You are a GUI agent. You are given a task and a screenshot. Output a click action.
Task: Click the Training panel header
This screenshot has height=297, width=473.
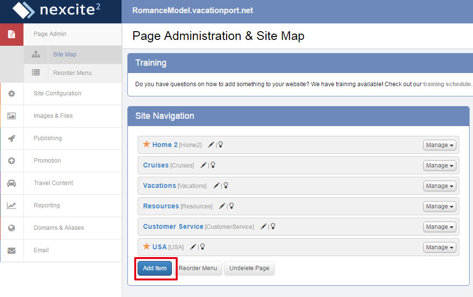click(x=300, y=63)
